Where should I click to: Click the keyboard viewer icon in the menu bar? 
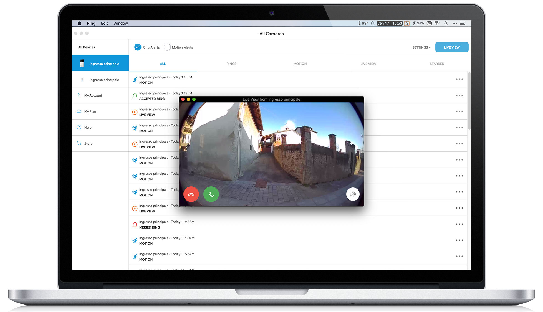point(429,23)
